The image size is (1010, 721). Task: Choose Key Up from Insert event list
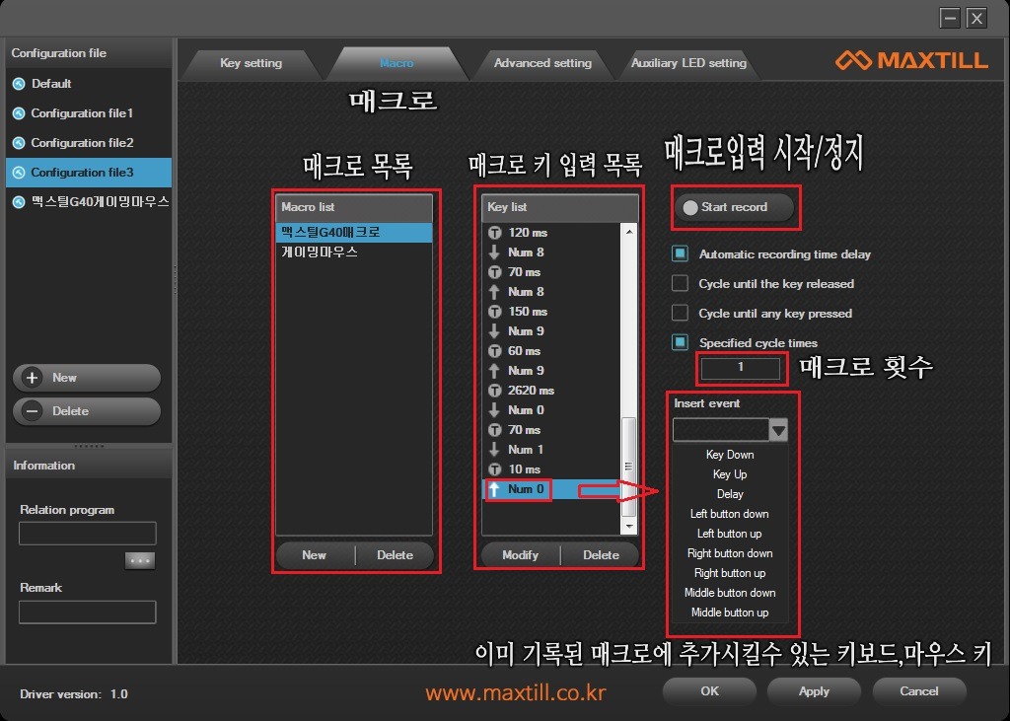point(730,474)
